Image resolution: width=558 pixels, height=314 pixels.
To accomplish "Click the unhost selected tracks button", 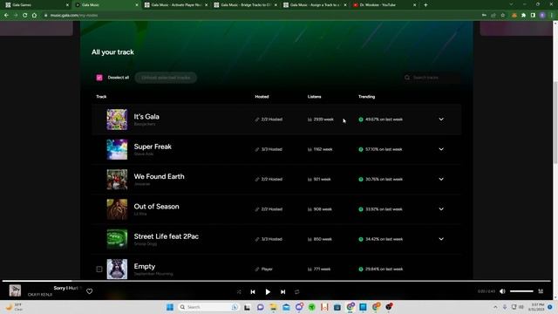I will point(166,78).
